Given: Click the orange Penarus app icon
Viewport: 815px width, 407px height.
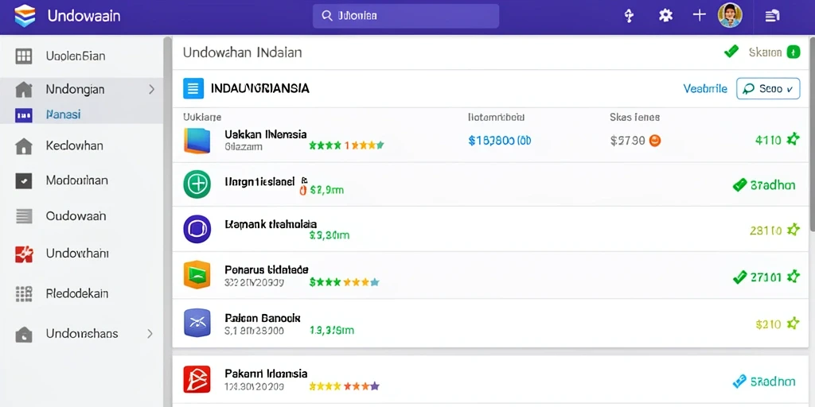Looking at the screenshot, I should pos(197,274).
